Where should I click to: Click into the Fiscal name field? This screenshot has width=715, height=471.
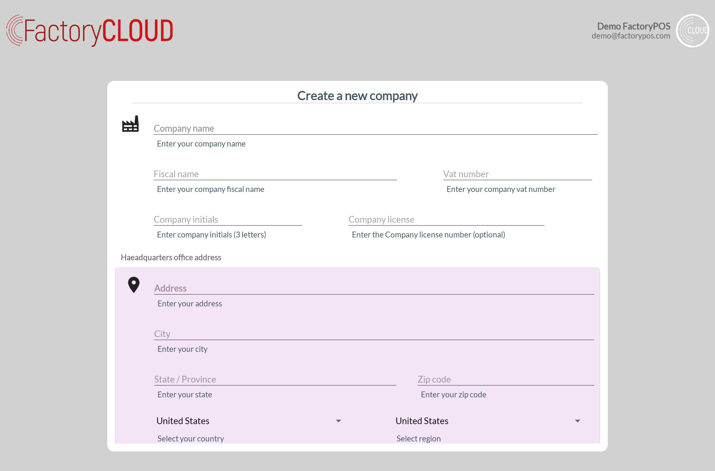click(x=275, y=174)
